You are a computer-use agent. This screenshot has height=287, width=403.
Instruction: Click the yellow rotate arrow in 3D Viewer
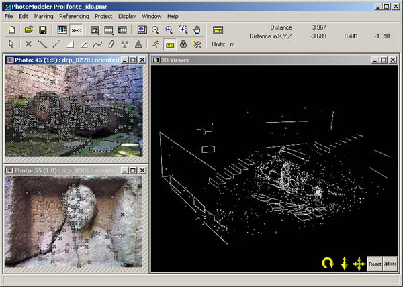pyautogui.click(x=328, y=264)
